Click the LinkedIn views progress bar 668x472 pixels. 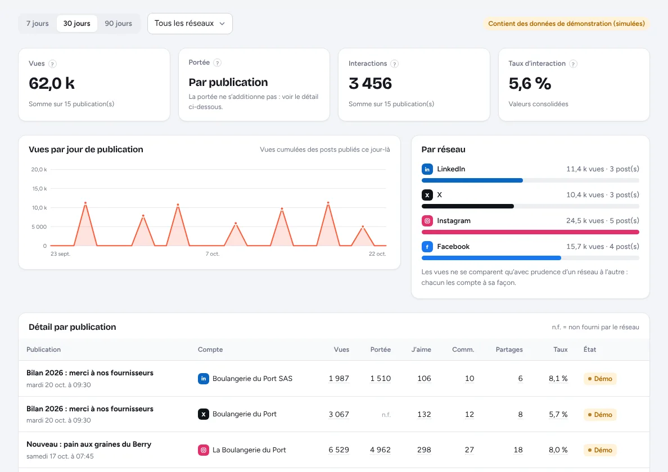tap(530, 180)
